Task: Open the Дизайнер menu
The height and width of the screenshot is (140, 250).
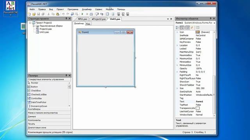Action: tap(87, 9)
